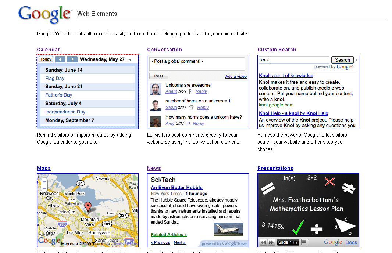Open Adam's profile name link
392x253 pixels.
171,91
